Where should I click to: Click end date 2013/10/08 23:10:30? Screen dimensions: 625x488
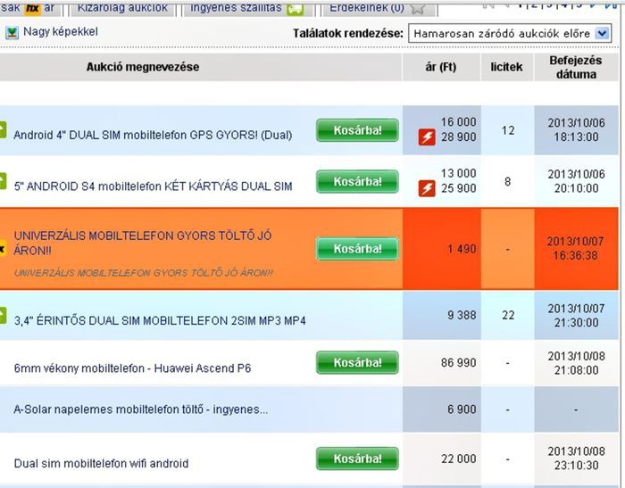[x=576, y=459]
